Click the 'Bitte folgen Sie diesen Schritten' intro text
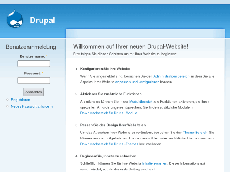 pos(125,54)
